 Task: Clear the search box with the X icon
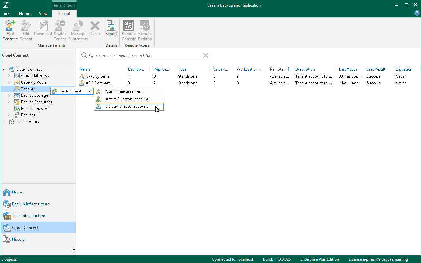click(206, 56)
